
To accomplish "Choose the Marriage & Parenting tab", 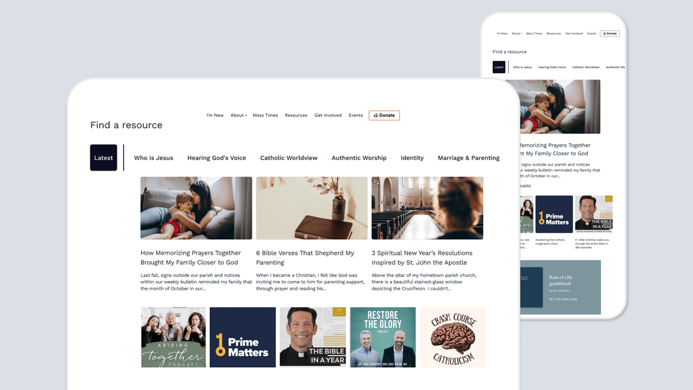I will point(468,158).
